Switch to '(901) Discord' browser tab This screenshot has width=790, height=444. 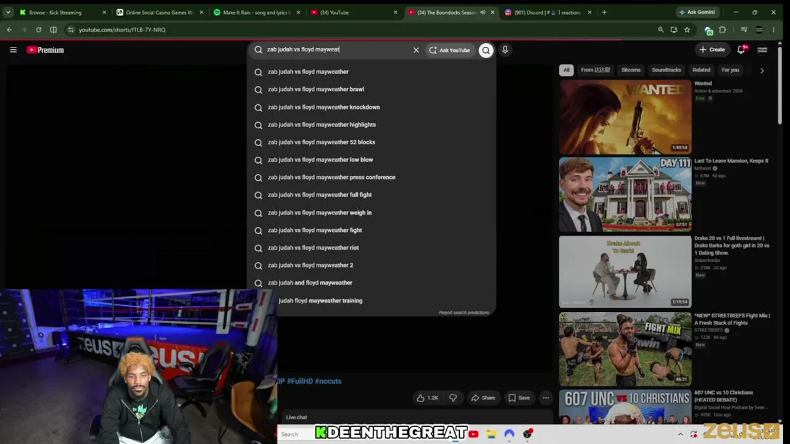coord(549,12)
